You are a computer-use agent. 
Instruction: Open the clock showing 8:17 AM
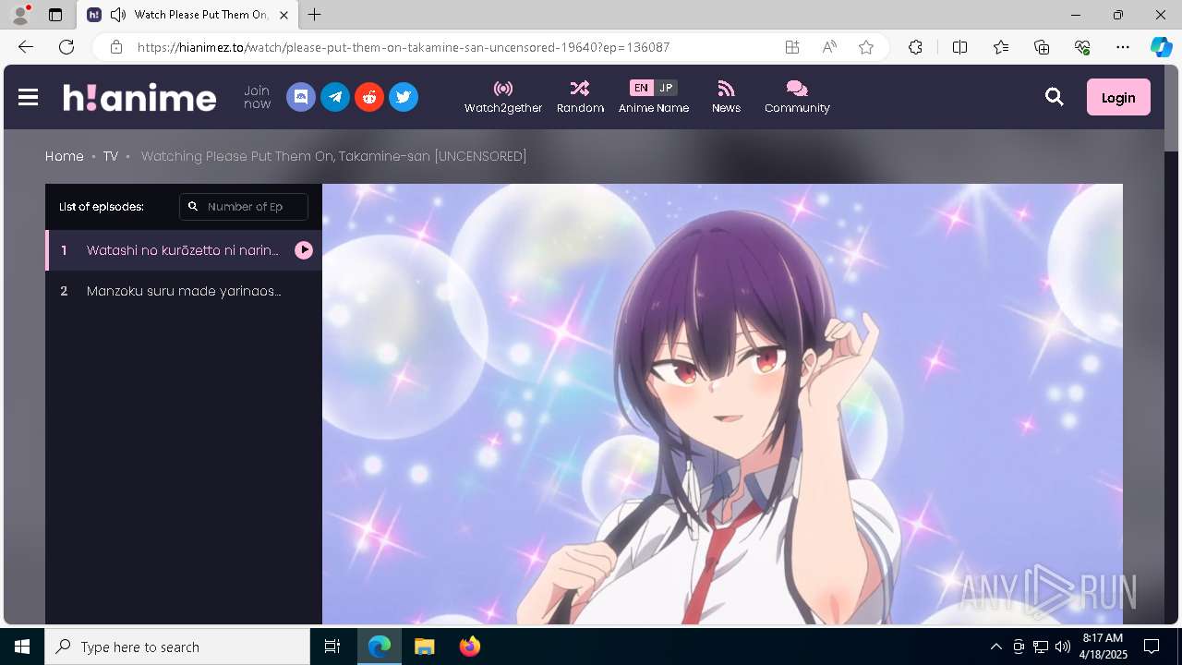tap(1103, 647)
